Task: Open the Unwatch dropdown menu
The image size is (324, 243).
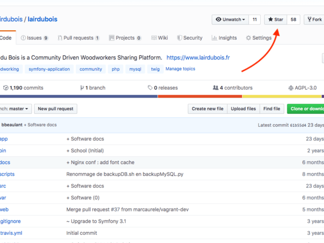Action: pyautogui.click(x=230, y=19)
